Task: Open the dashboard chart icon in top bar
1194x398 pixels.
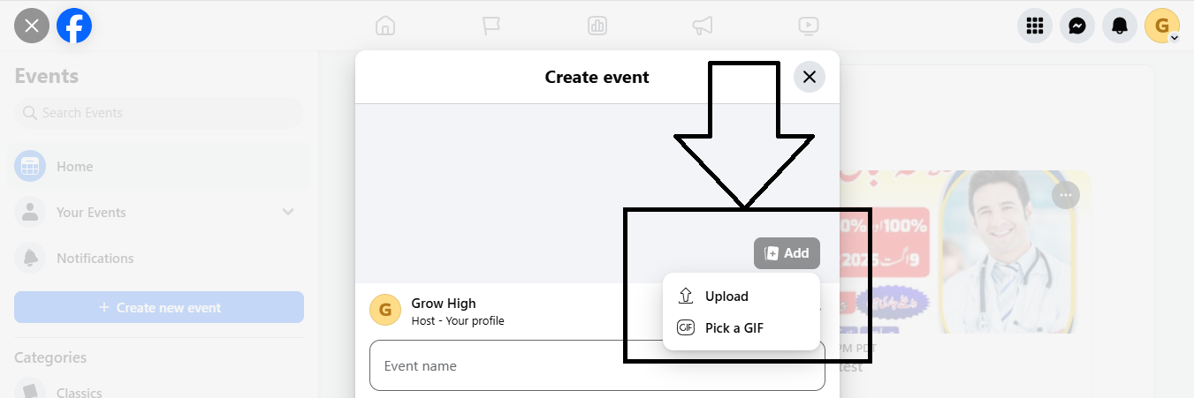Action: pyautogui.click(x=597, y=26)
